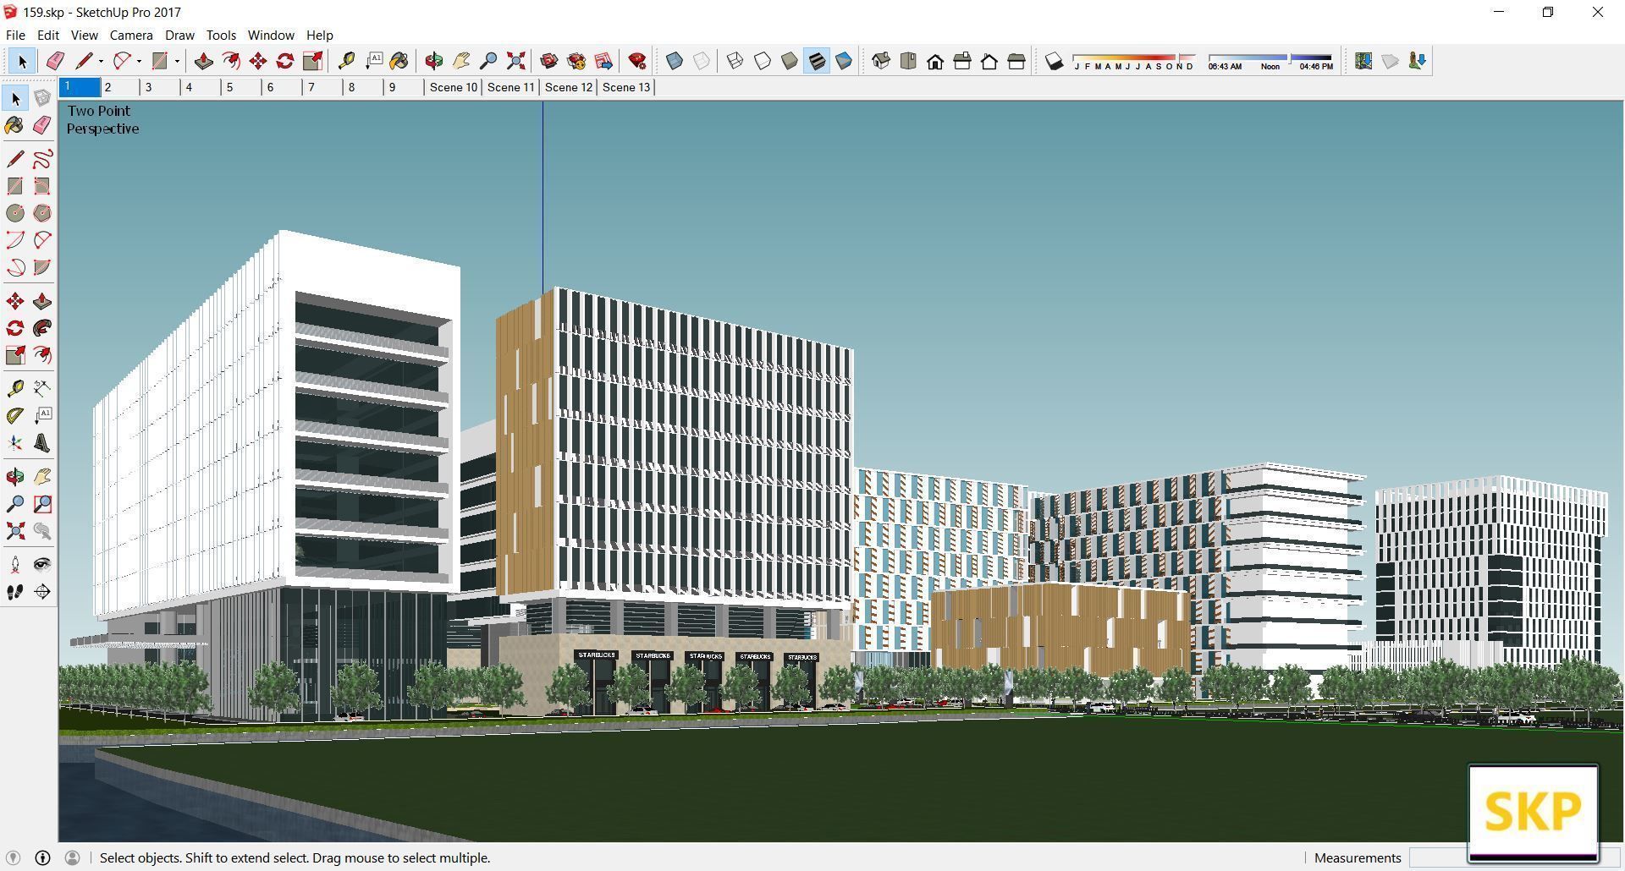Open the Tools menu
Screen dimensions: 1625x871
point(221,35)
